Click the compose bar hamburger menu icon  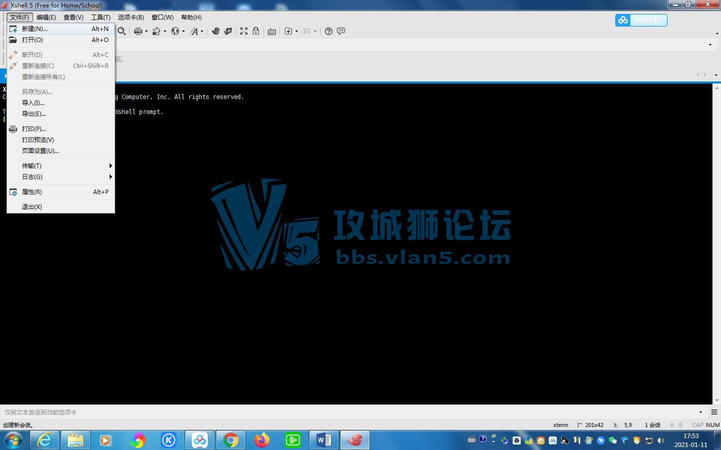tap(714, 412)
